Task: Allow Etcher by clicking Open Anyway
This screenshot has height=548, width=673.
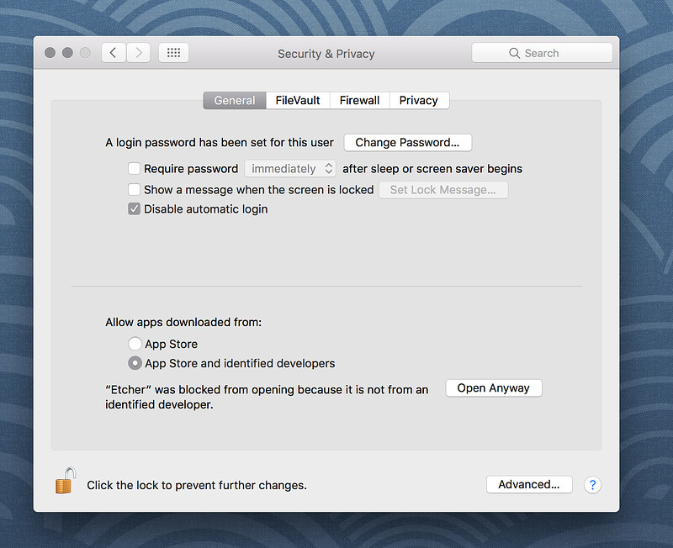Action: coord(493,387)
